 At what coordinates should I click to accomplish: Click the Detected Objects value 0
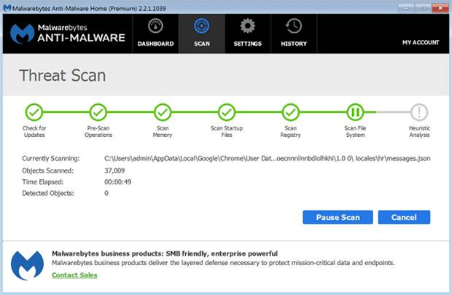point(106,193)
